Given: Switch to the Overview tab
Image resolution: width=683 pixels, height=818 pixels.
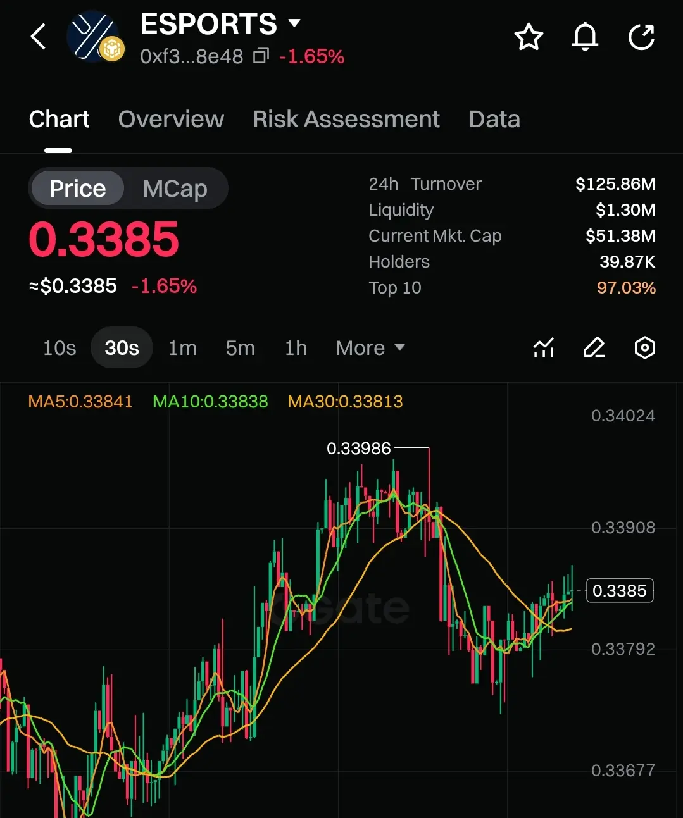Looking at the screenshot, I should (x=171, y=119).
